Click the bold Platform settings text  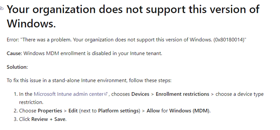tap(117, 110)
